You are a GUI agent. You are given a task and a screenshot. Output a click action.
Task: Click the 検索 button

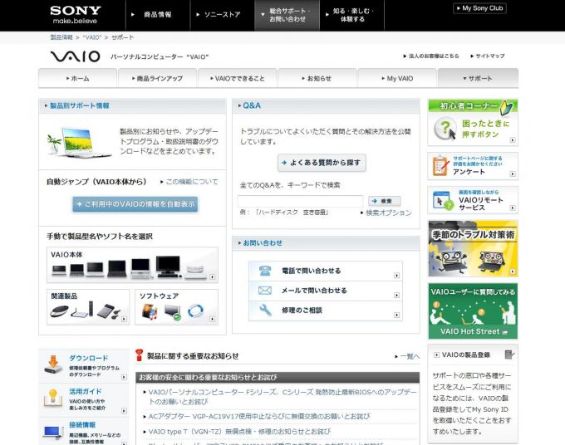pos(385,201)
